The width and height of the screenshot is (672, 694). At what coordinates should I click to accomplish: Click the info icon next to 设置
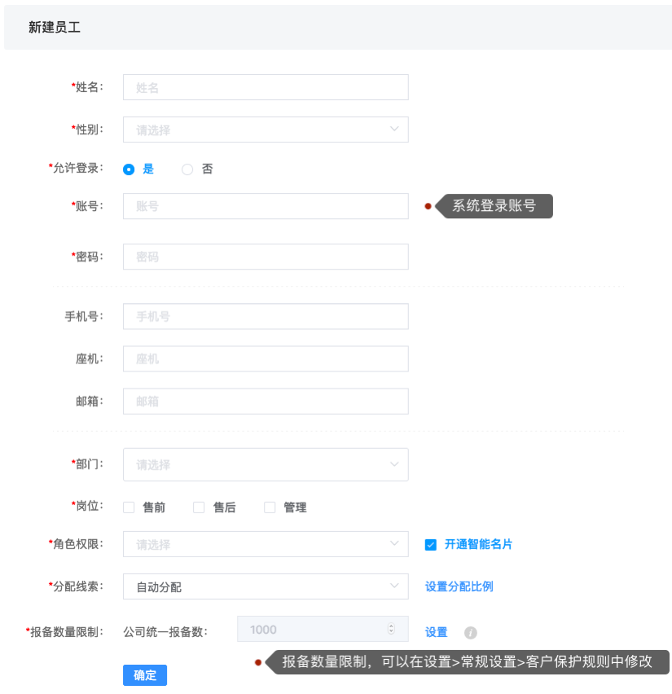[x=470, y=633]
